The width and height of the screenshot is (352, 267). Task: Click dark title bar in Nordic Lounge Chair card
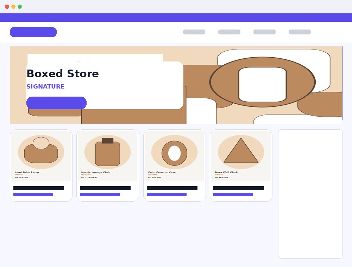[105, 188]
